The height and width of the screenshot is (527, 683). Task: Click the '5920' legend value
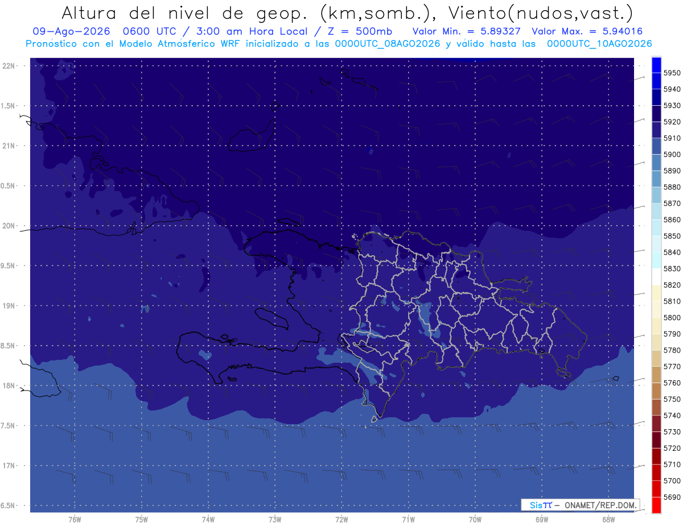pyautogui.click(x=672, y=122)
